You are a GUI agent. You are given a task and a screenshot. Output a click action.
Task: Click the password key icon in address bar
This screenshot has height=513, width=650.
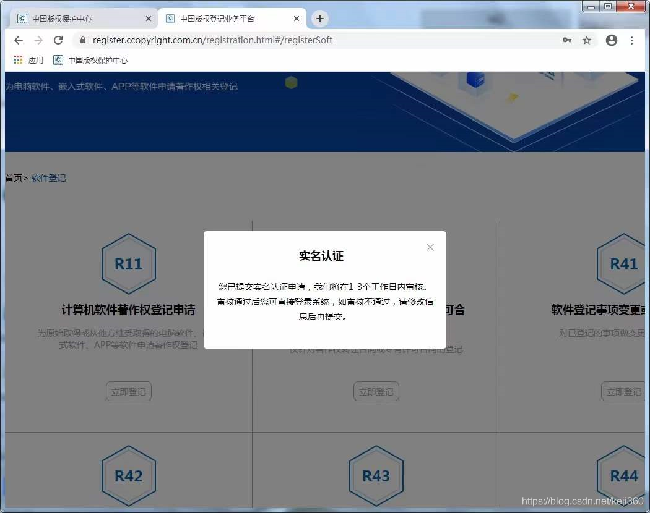pyautogui.click(x=567, y=40)
